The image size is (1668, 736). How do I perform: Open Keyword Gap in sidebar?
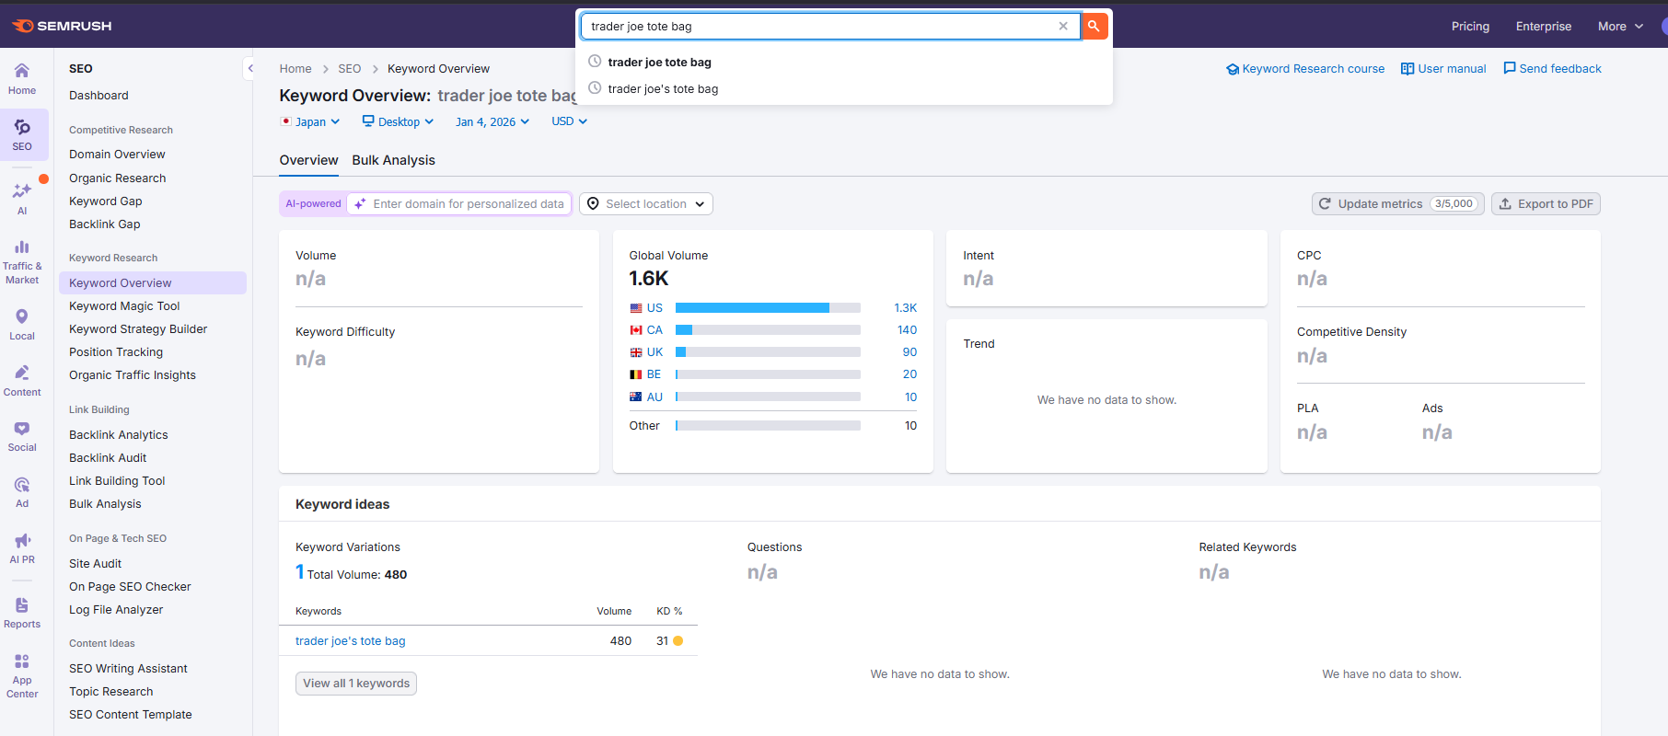[x=106, y=201]
